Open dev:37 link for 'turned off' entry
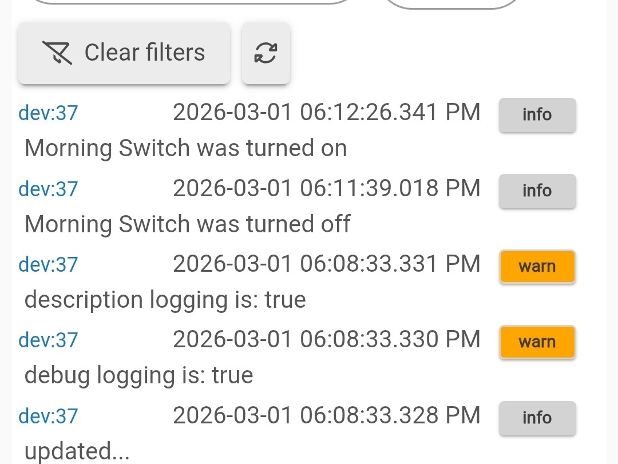This screenshot has height=464, width=618. pyautogui.click(x=48, y=189)
